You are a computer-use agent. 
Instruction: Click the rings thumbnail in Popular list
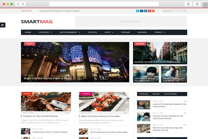144,128
